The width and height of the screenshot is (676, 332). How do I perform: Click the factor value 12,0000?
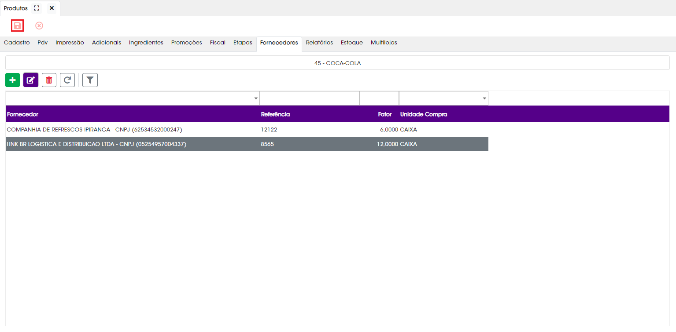388,144
